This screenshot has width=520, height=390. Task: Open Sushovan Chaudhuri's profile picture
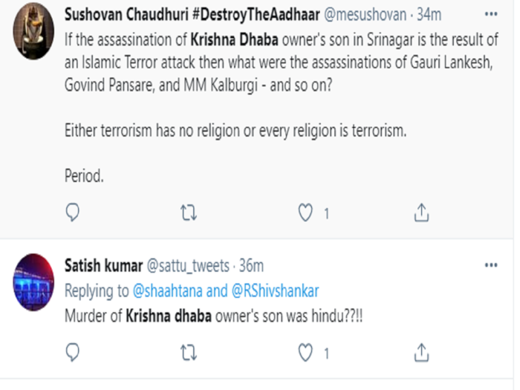[33, 31]
